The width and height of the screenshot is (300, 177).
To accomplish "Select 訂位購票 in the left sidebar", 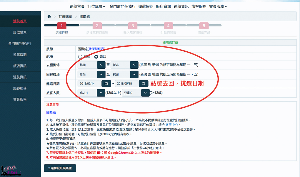I will tap(20, 33).
